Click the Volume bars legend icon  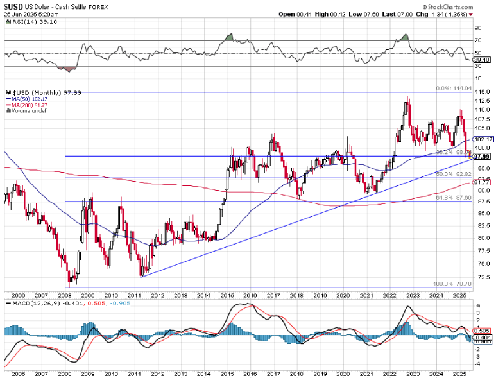click(x=7, y=110)
